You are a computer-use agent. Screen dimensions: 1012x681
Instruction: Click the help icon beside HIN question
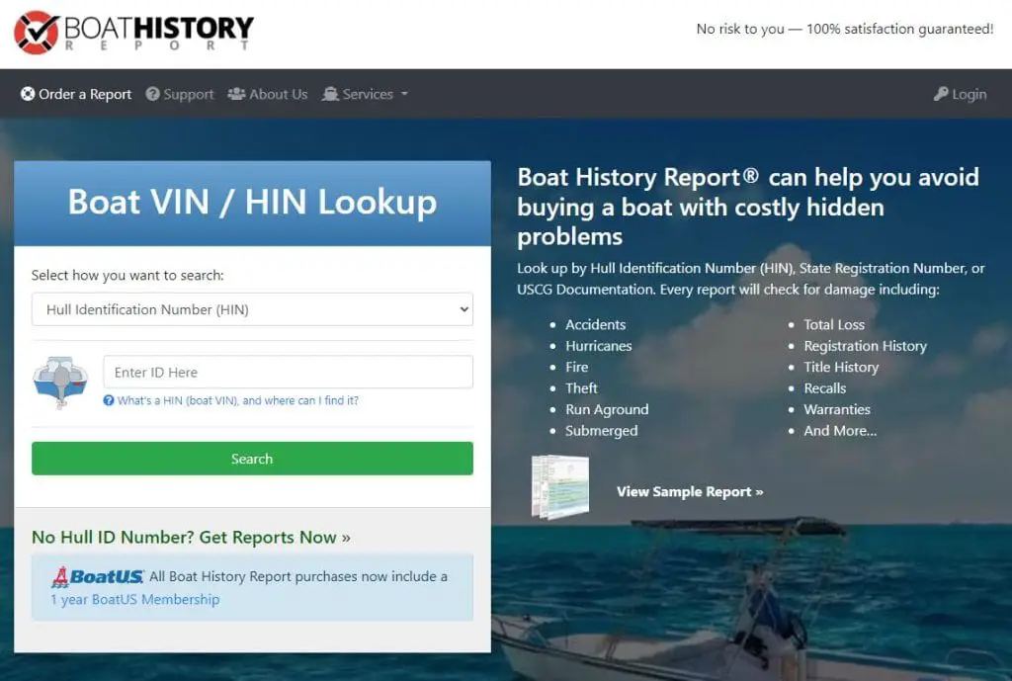coord(109,400)
